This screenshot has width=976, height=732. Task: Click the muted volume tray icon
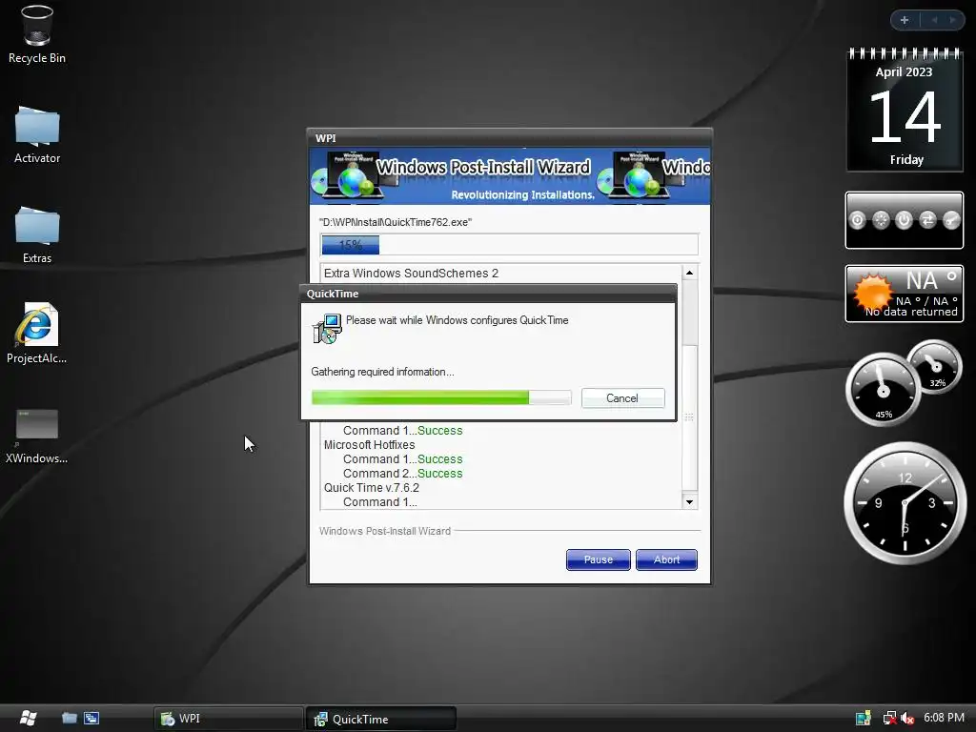(x=907, y=719)
